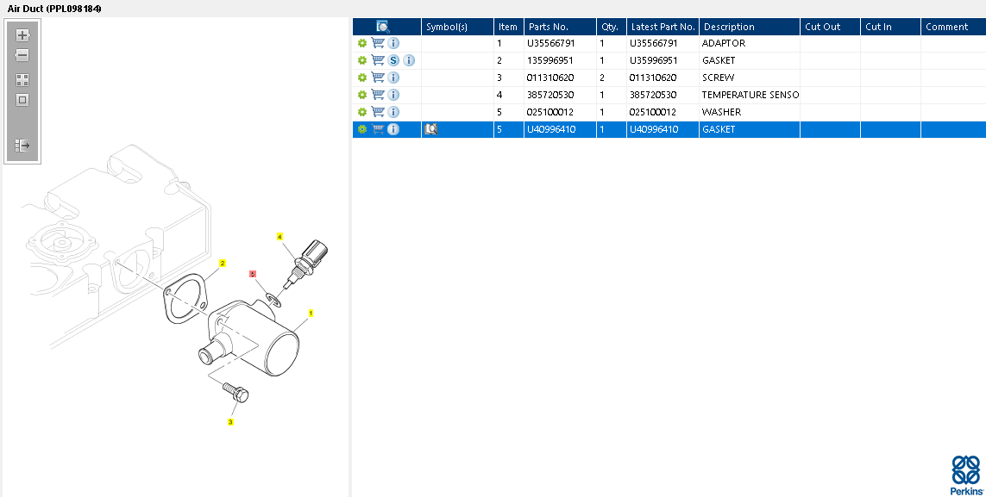Click the green gear icon in the U40996410 row
Image resolution: width=986 pixels, height=497 pixels.
(362, 129)
